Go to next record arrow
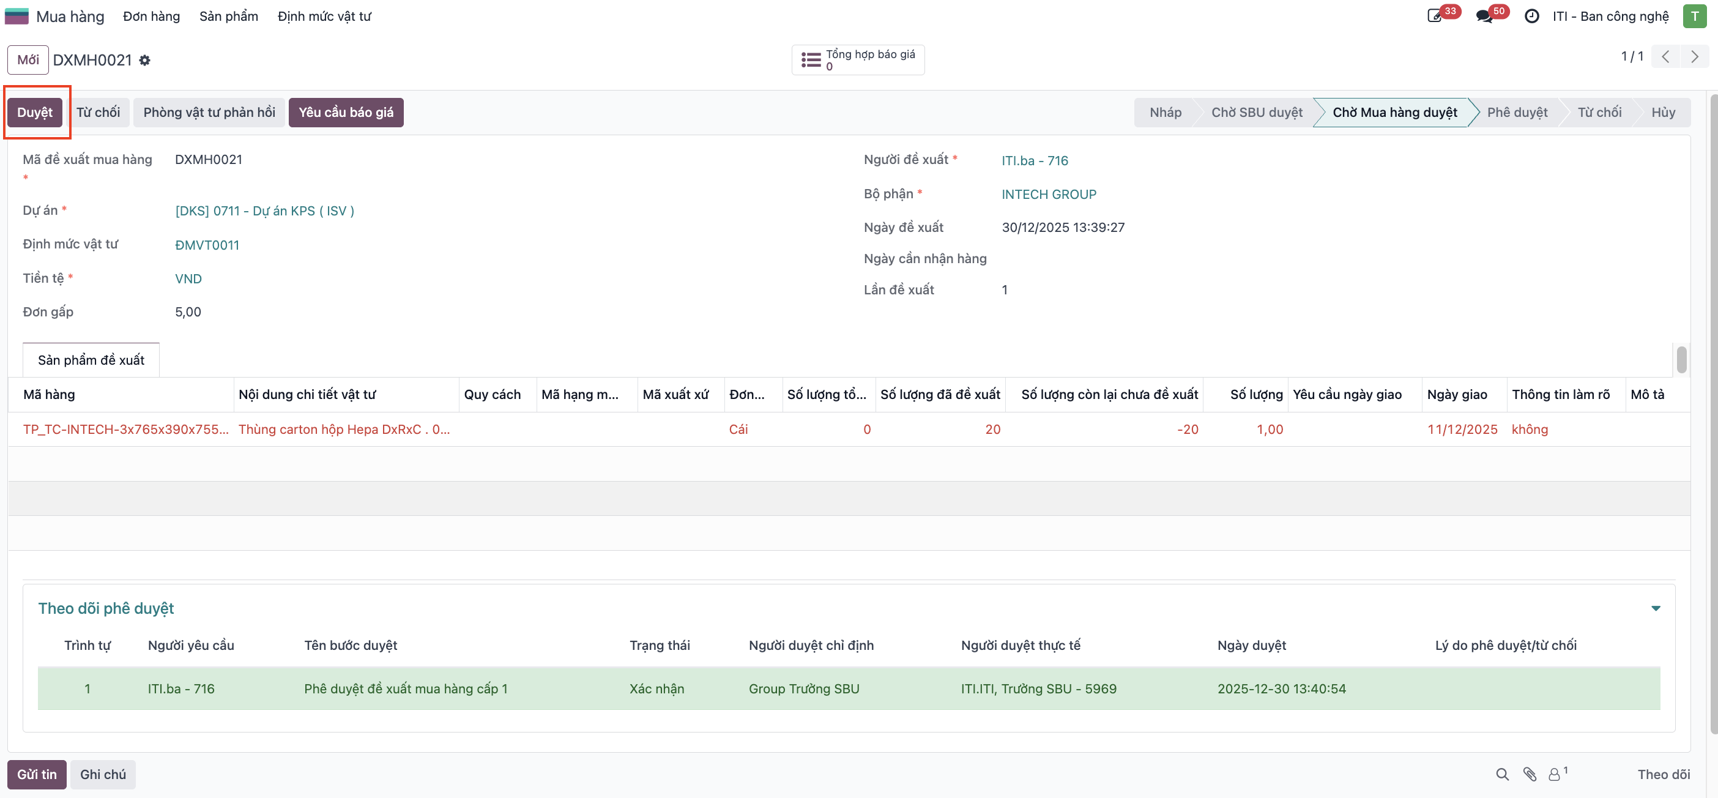The width and height of the screenshot is (1718, 798). pos(1694,57)
